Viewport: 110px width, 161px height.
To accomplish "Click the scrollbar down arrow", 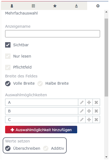I will pyautogui.click(x=106, y=157).
